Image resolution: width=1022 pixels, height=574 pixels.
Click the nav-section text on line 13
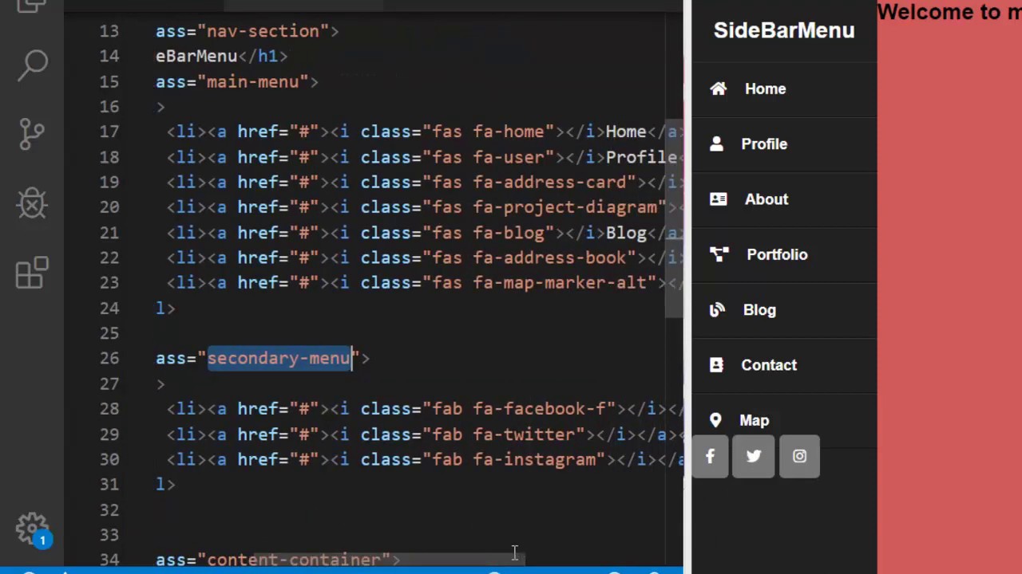(263, 31)
